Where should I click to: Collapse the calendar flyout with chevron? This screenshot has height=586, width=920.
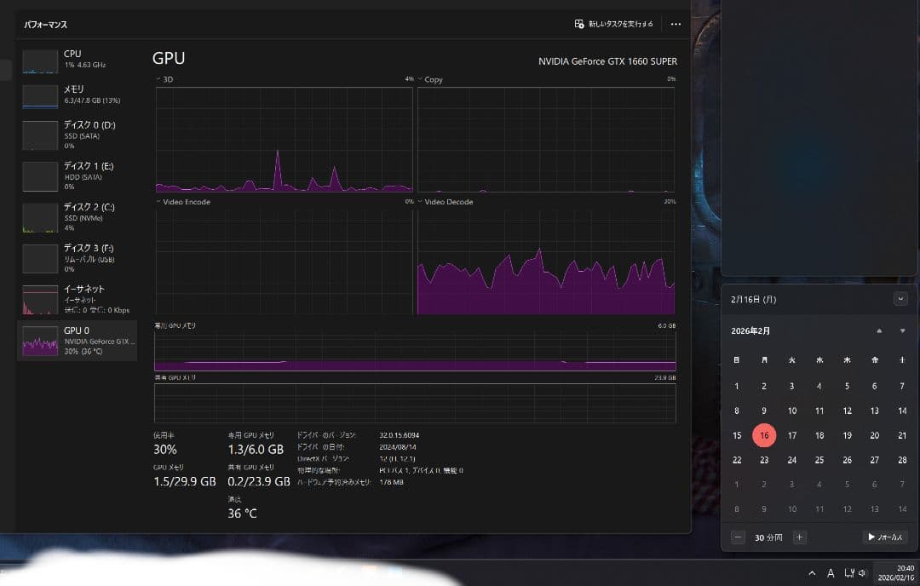[x=900, y=299]
